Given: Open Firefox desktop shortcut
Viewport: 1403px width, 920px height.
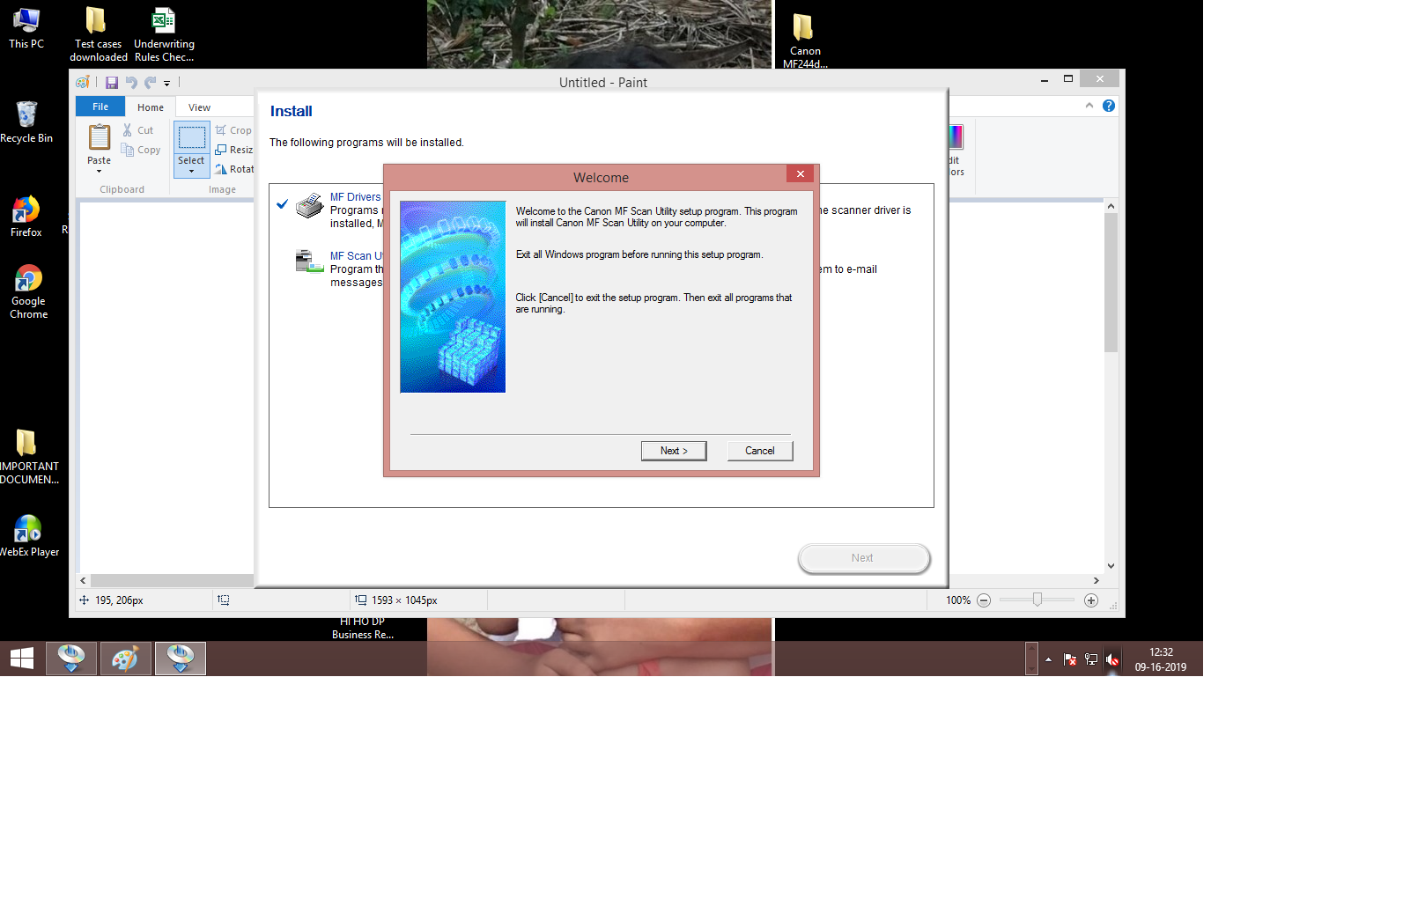Looking at the screenshot, I should tap(26, 217).
